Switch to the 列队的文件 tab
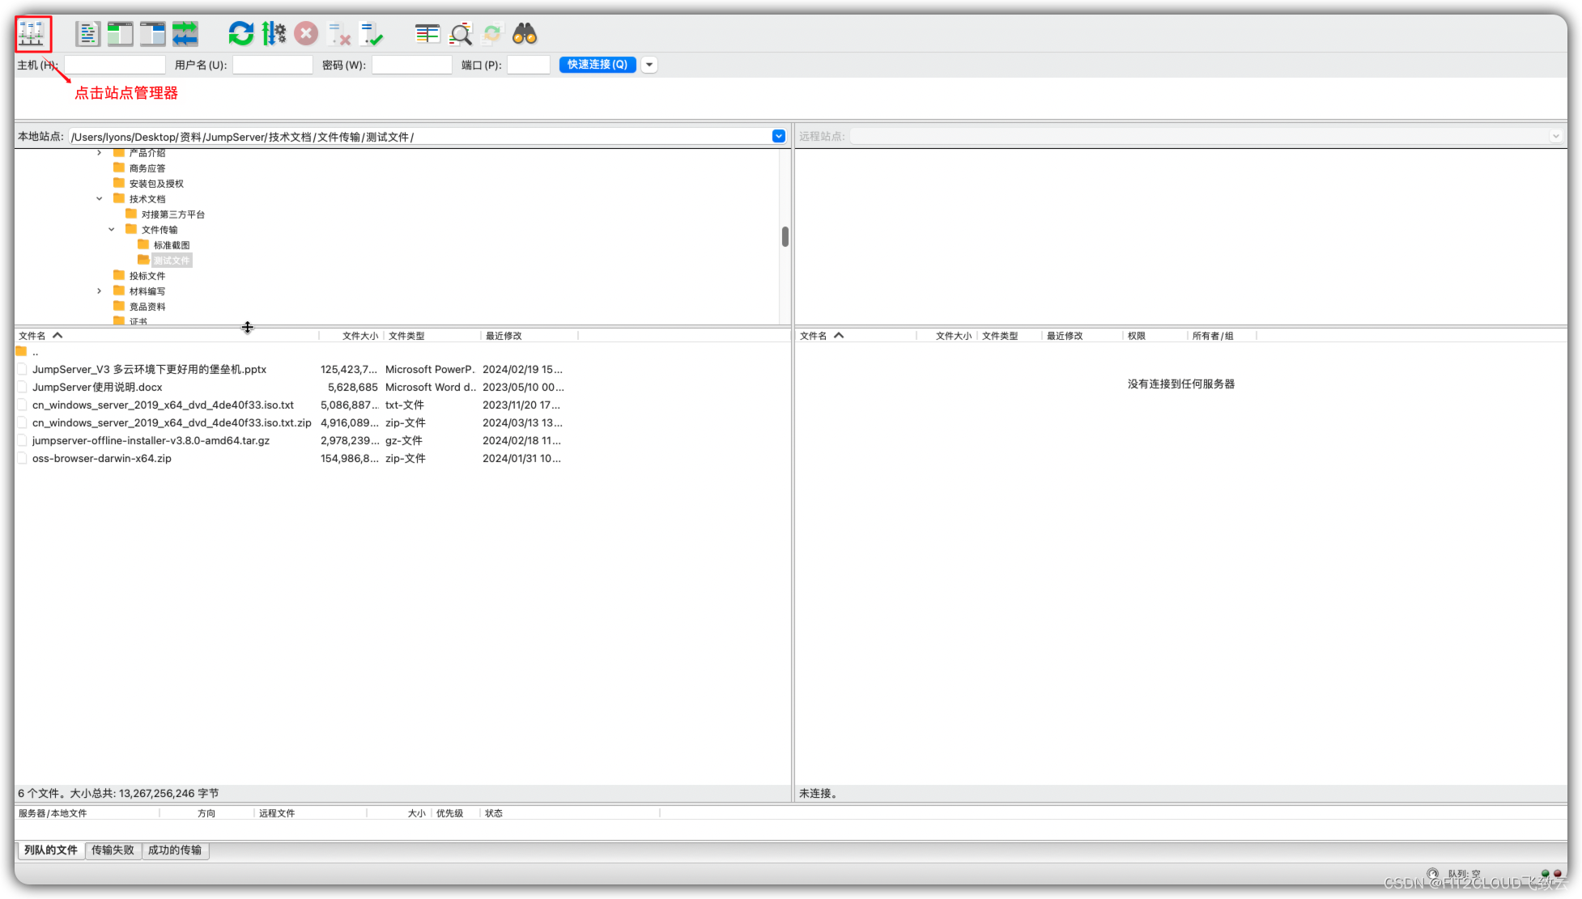The width and height of the screenshot is (1582, 899). click(51, 850)
